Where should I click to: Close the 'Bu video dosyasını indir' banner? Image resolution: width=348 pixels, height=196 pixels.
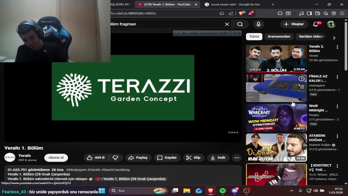tap(239, 33)
